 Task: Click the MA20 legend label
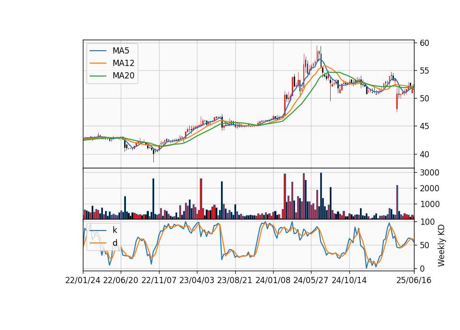pyautogui.click(x=123, y=76)
